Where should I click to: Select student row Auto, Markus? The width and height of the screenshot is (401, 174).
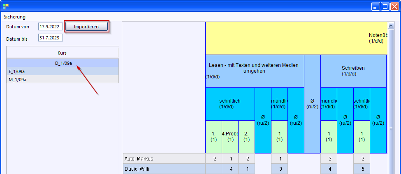tap(164, 159)
